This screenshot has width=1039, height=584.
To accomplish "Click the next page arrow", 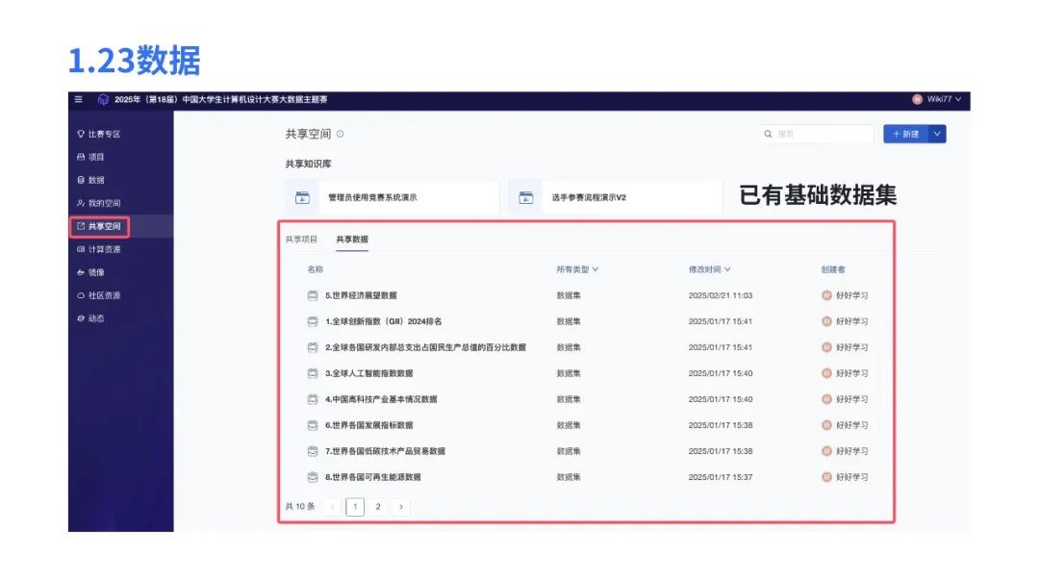I will pyautogui.click(x=401, y=506).
